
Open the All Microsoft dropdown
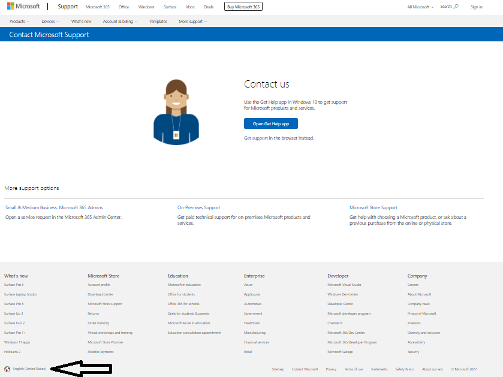420,7
